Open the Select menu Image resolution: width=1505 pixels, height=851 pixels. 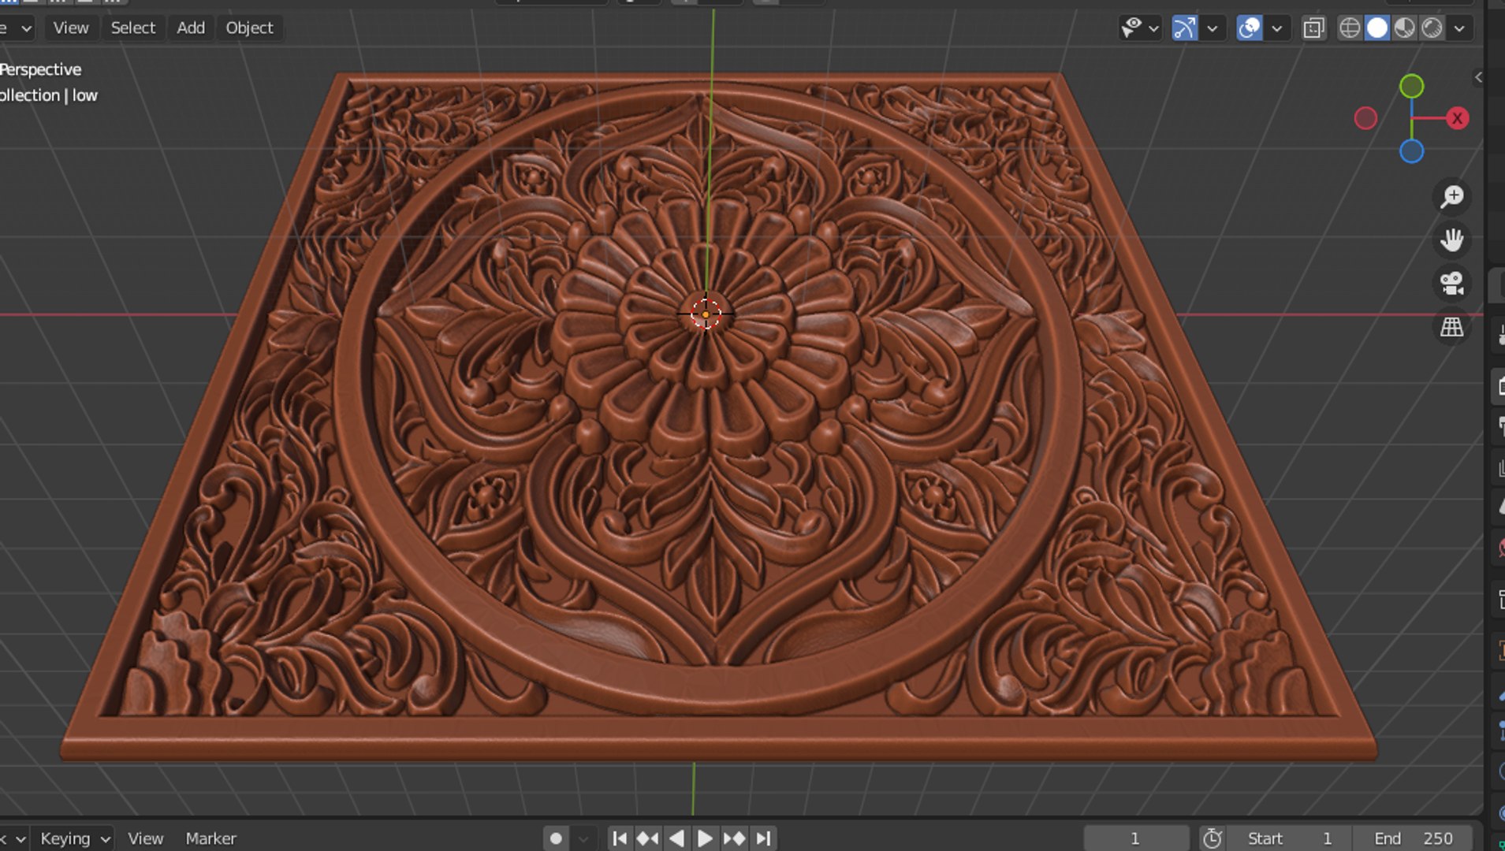133,28
